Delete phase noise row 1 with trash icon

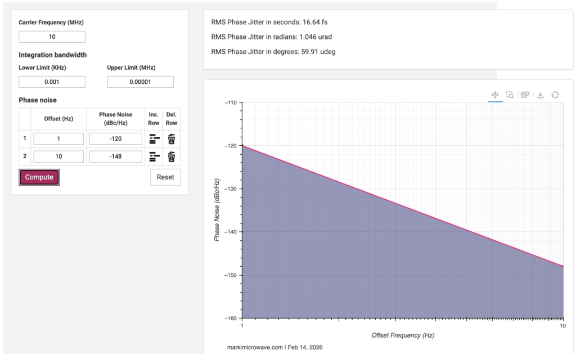pos(172,139)
